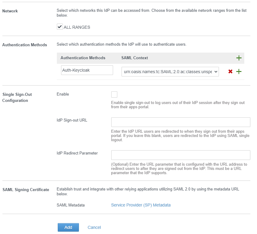The image size is (257, 234).
Task: Click the Cancel link
Action: 94,227
